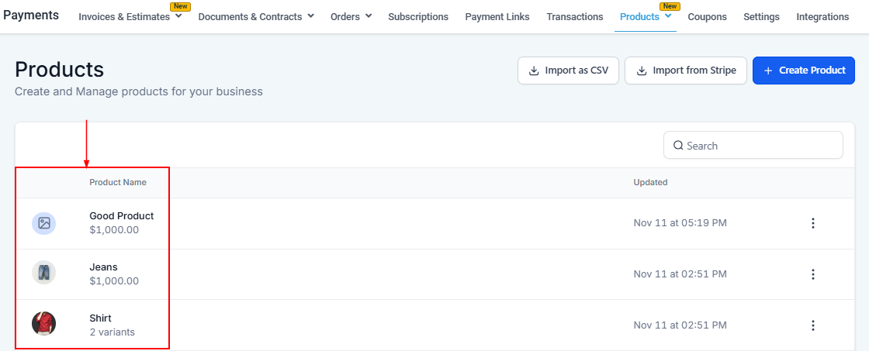Image resolution: width=869 pixels, height=351 pixels.
Task: Open the three-dot menu for Good Product
Action: [x=812, y=223]
